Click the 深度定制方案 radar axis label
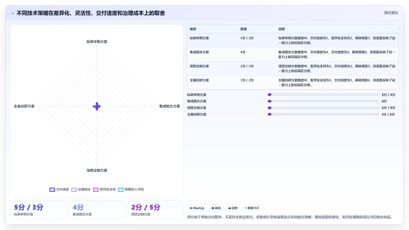This screenshot has height=230, width=409. (x=97, y=170)
